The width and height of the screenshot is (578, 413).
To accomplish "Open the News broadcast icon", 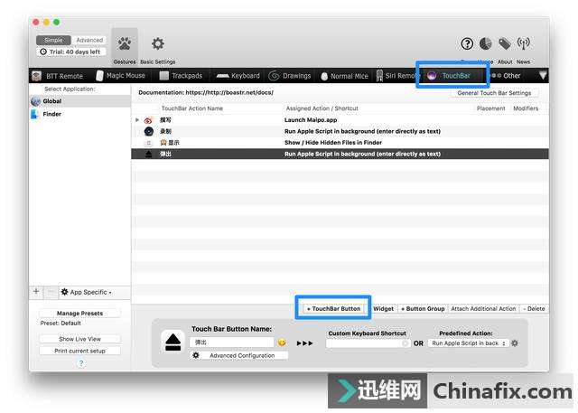I will (524, 43).
